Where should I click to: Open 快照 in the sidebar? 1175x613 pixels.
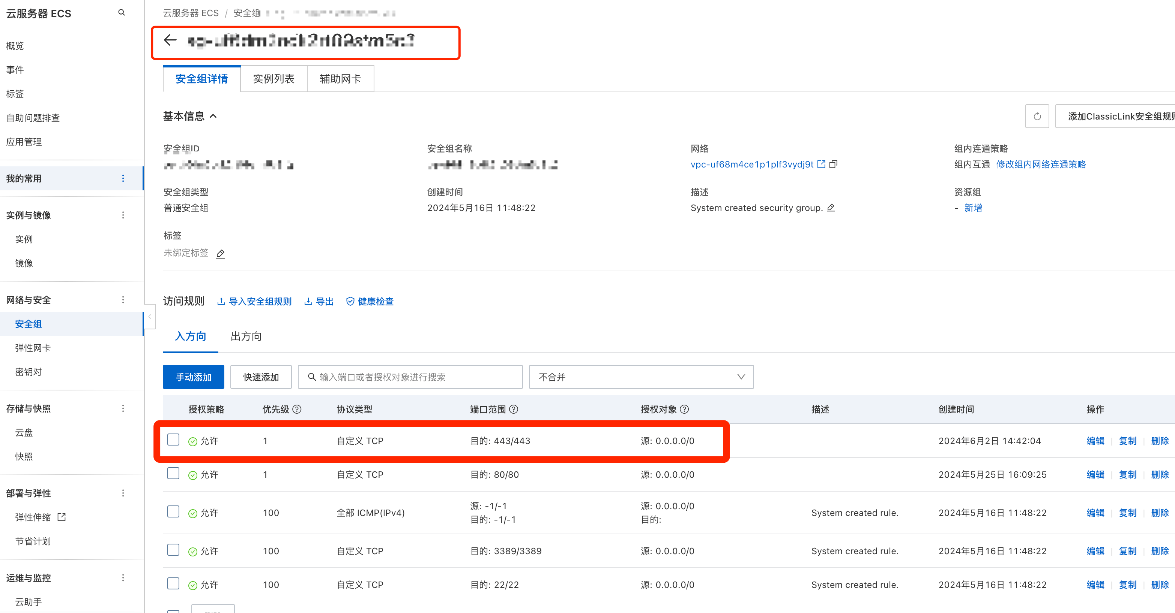[24, 456]
